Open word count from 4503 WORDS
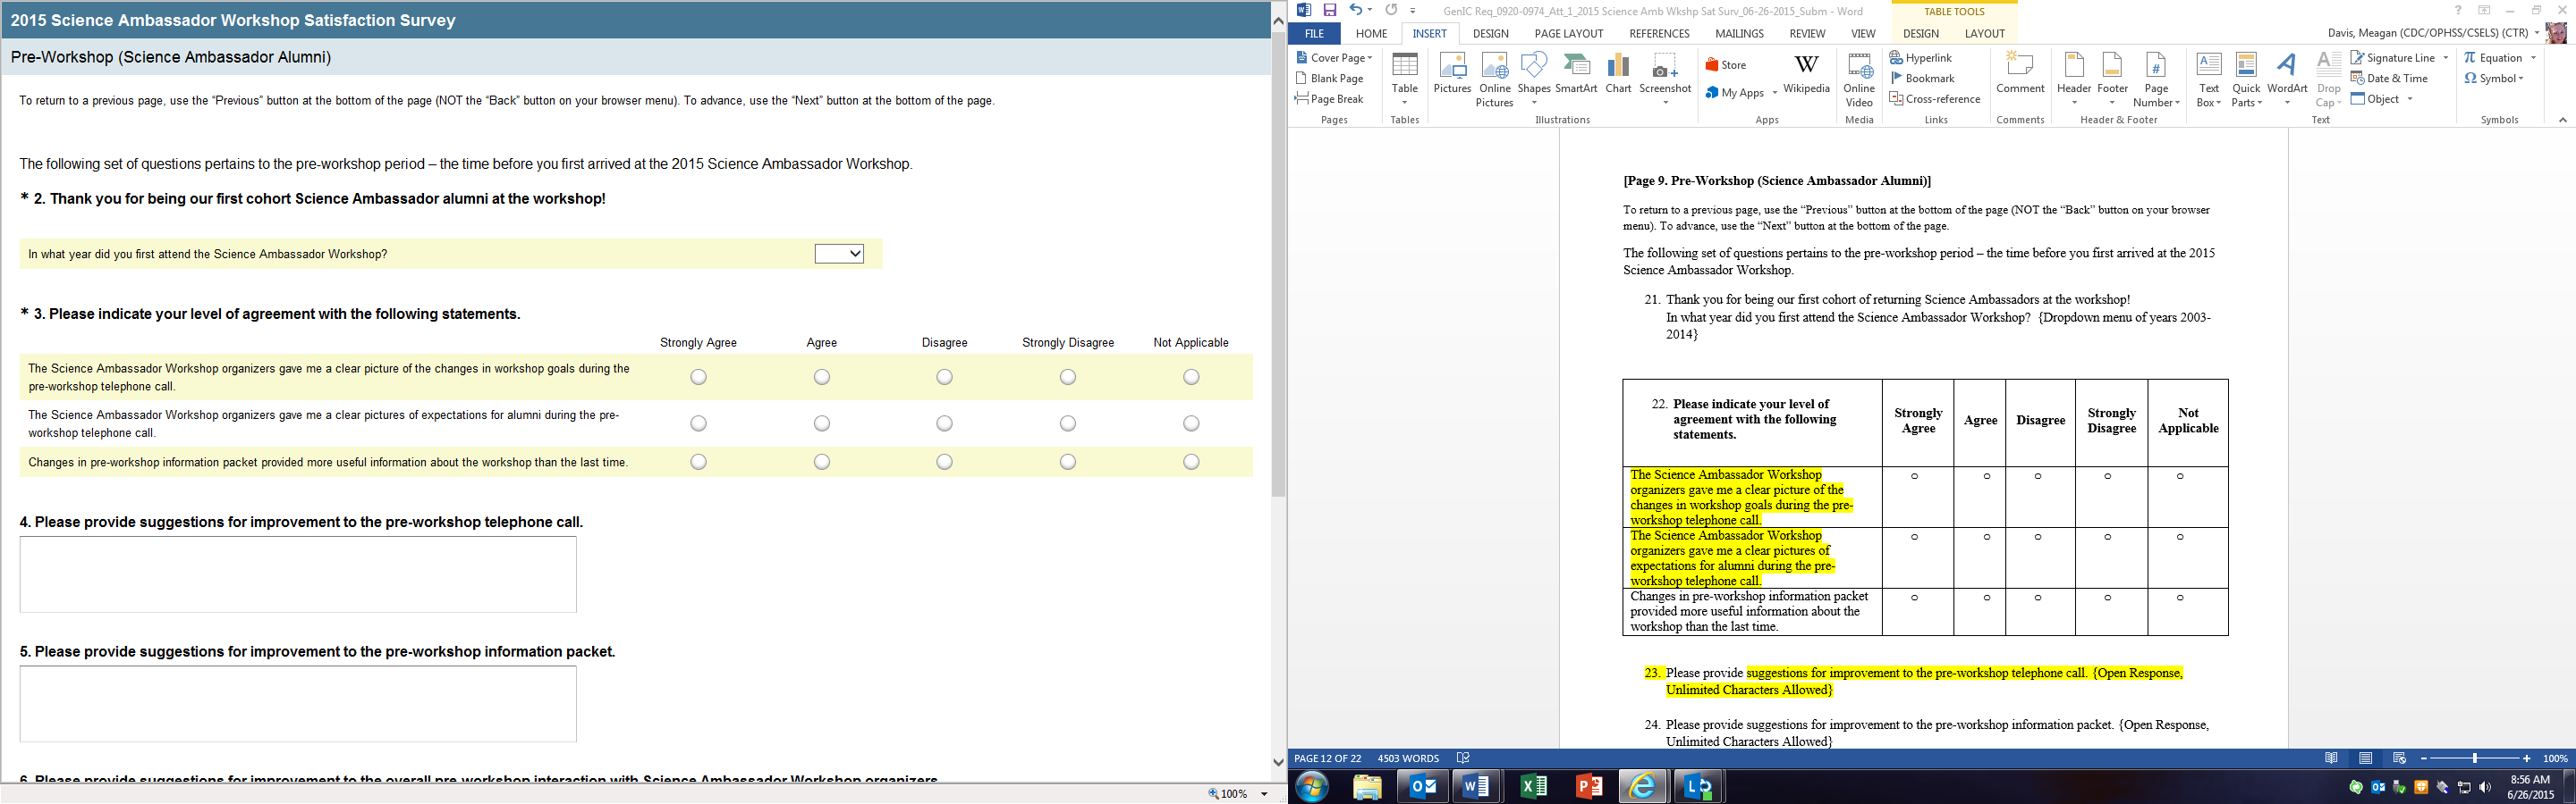The height and width of the screenshot is (804, 2576). pyautogui.click(x=1408, y=759)
